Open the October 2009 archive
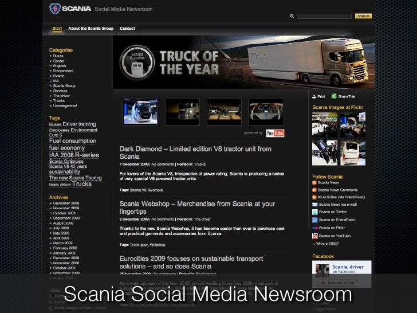Viewport: 417px width, 313px height. click(64, 213)
